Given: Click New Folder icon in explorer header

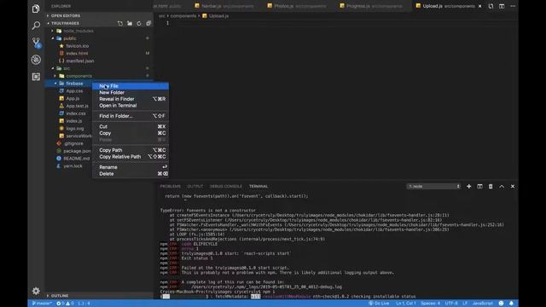Looking at the screenshot, I should (130, 23).
